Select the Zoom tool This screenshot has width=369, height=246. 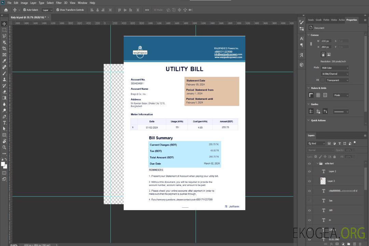[4, 147]
